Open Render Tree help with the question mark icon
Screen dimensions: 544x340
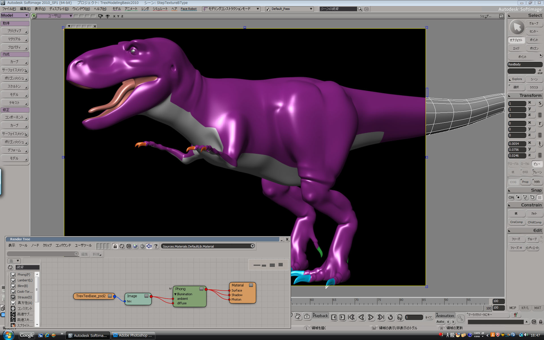tap(156, 246)
